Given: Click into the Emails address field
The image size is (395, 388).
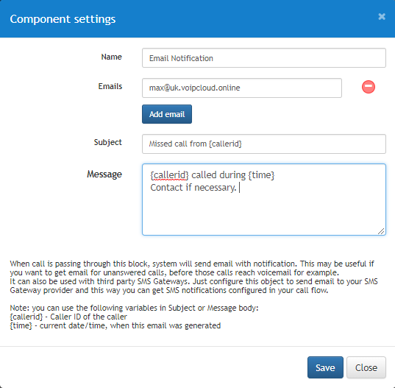Looking at the screenshot, I should point(242,88).
